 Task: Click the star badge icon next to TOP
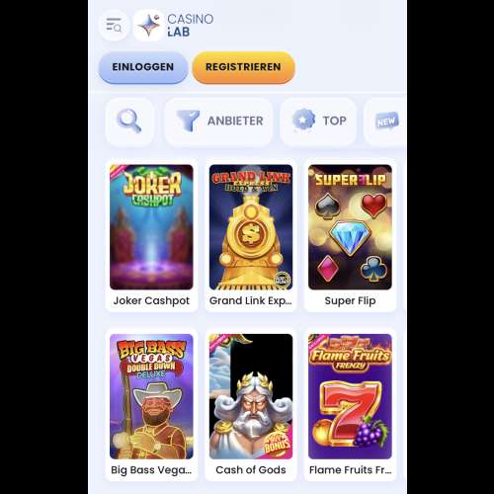pos(303,121)
